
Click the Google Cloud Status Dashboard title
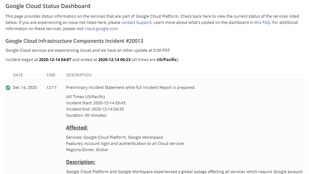click(48, 6)
